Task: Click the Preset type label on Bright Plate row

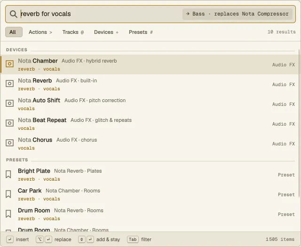Action: click(x=286, y=175)
